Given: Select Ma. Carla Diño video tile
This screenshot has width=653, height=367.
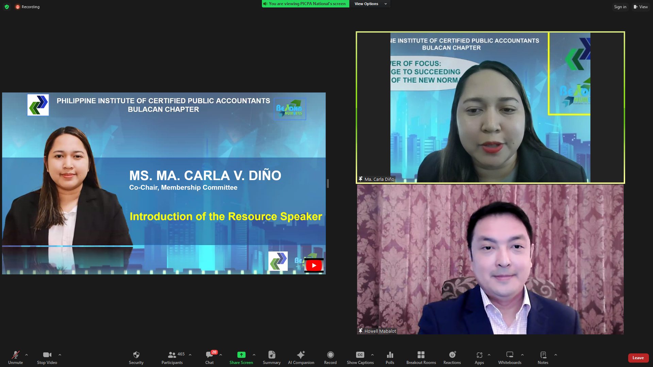Looking at the screenshot, I should [490, 107].
